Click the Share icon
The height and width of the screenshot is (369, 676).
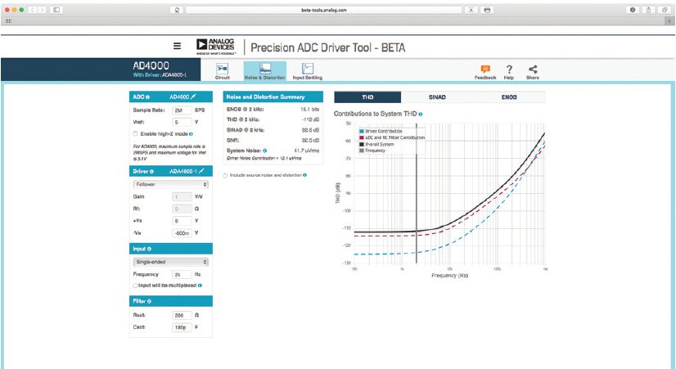(533, 70)
